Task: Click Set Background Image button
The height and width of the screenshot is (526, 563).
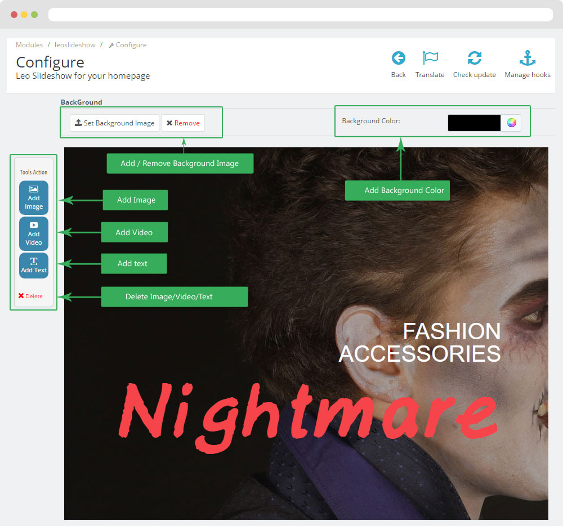Action: click(x=114, y=123)
